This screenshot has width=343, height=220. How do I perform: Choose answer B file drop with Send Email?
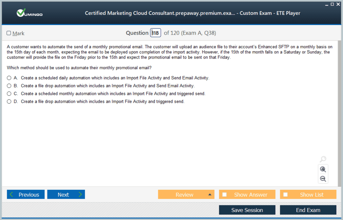pyautogui.click(x=9, y=86)
